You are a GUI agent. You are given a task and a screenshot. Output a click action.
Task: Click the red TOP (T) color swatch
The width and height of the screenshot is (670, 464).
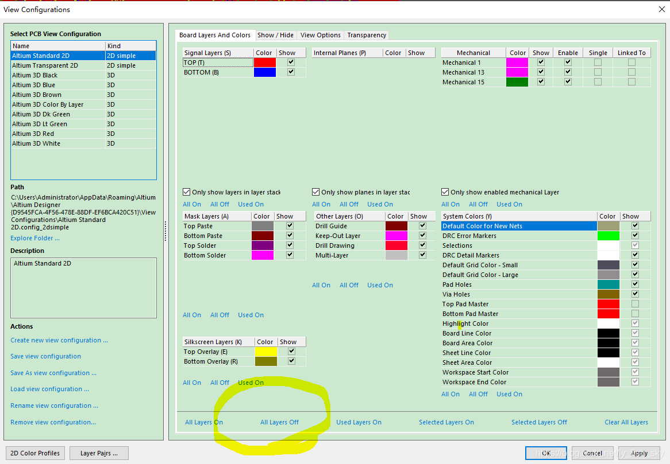tap(265, 63)
